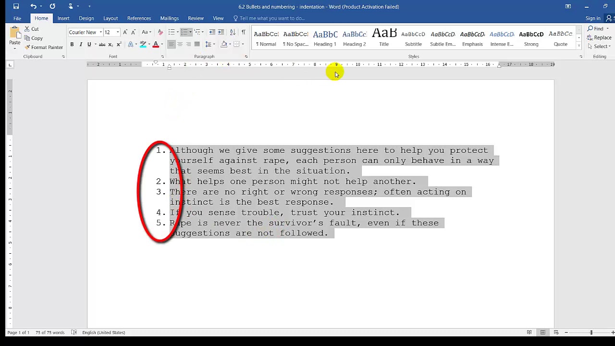Click Replace in Editing group
The height and width of the screenshot is (346, 615).
coord(599,37)
